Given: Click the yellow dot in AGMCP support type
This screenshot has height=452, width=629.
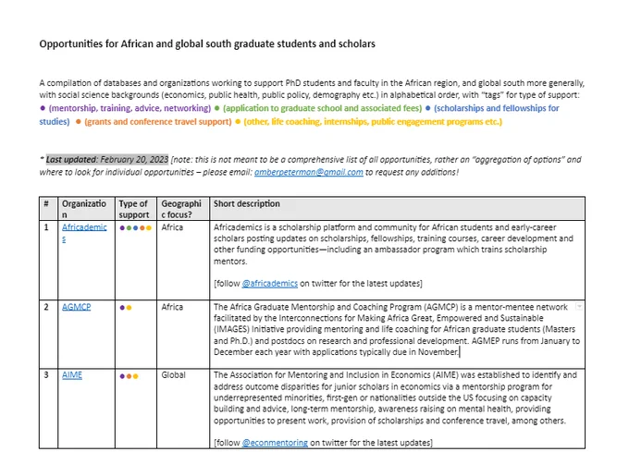Looking at the screenshot, I should pos(129,308).
